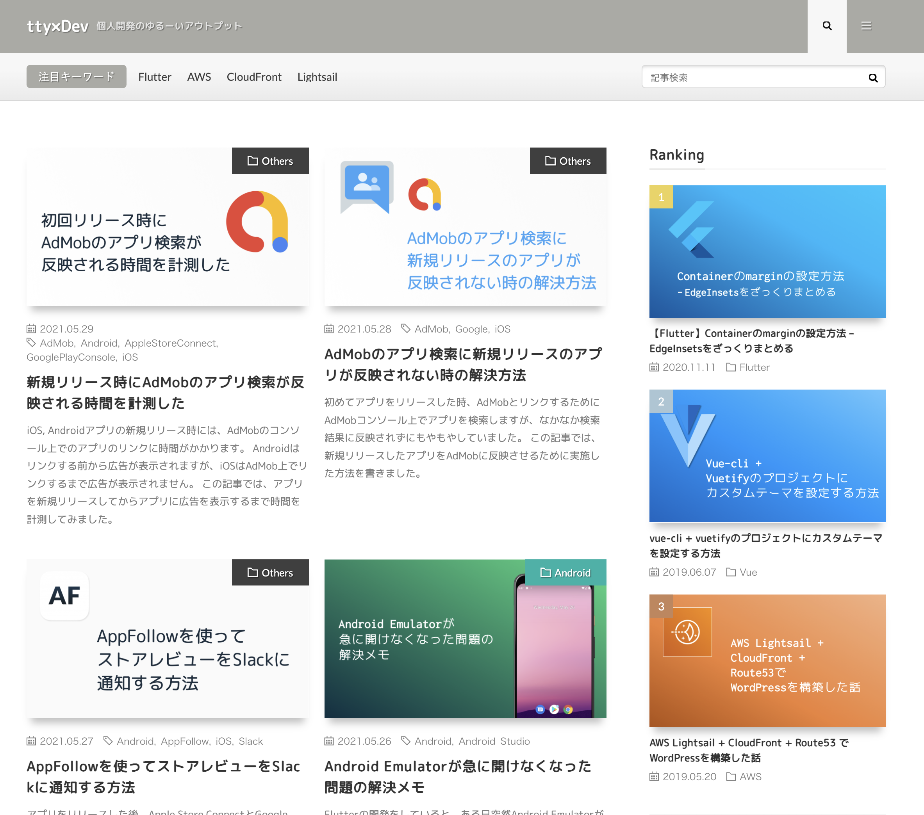Click date 2021.05.29 on first post
The image size is (924, 815).
click(66, 329)
